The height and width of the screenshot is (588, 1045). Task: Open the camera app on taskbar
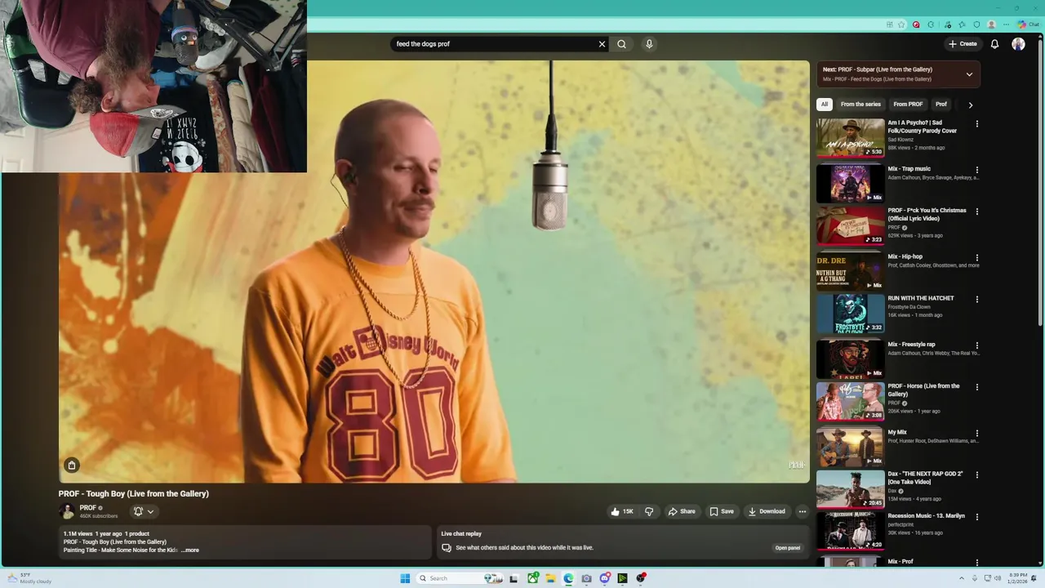[x=586, y=578]
